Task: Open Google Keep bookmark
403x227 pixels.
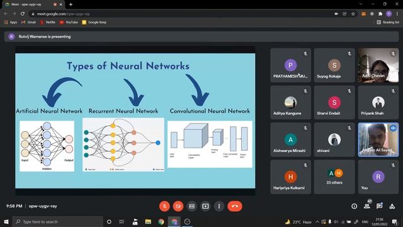Action: click(x=94, y=23)
